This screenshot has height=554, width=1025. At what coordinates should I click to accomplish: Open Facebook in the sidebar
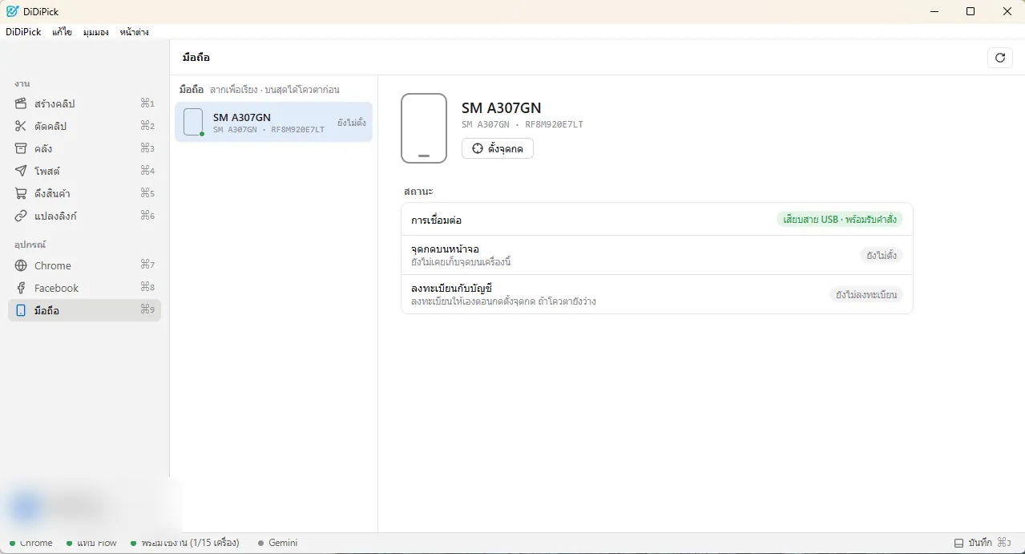pyautogui.click(x=84, y=288)
